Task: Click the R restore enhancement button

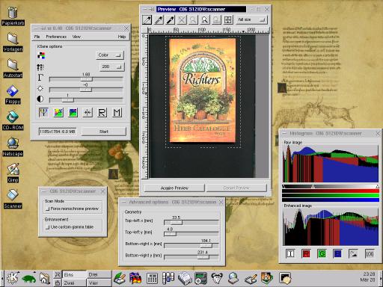Action: click(102, 113)
